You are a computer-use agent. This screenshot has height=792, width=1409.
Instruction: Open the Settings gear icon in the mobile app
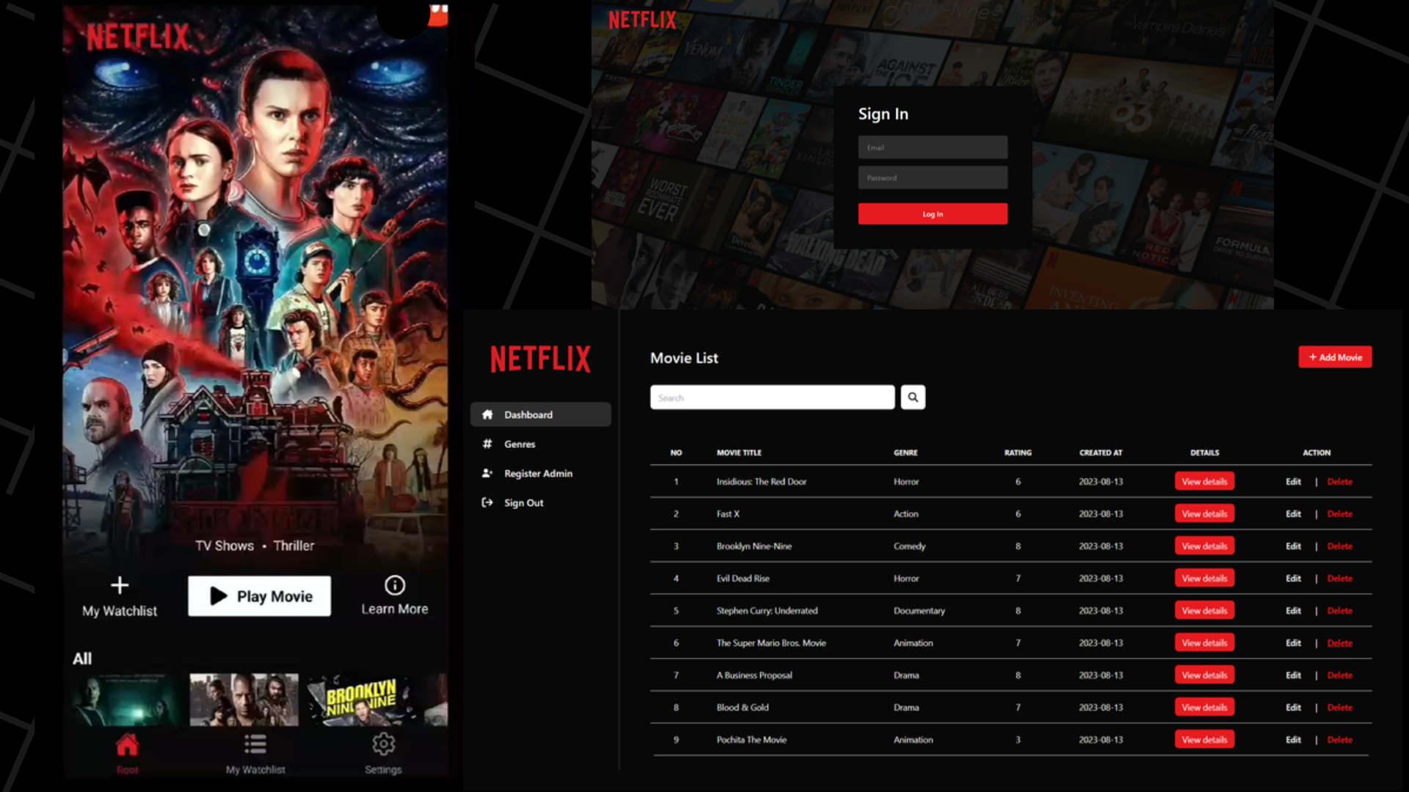point(383,744)
